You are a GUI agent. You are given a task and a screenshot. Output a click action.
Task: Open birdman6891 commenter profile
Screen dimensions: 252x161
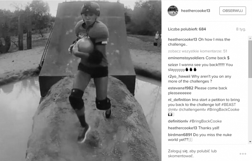tap(180, 135)
